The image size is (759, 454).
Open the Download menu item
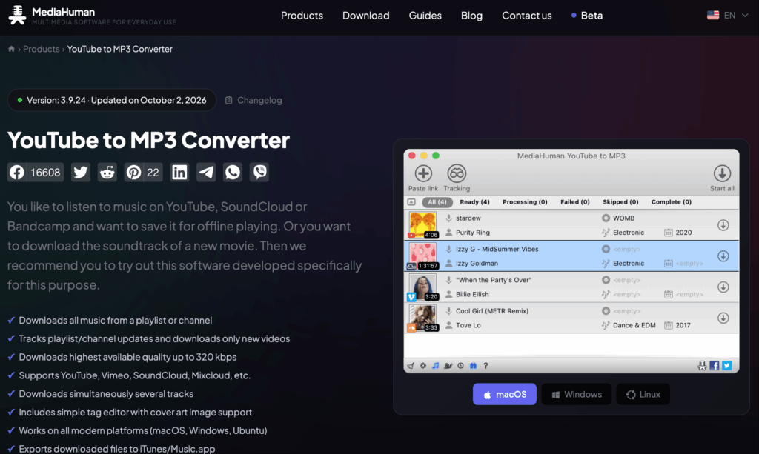(x=366, y=16)
